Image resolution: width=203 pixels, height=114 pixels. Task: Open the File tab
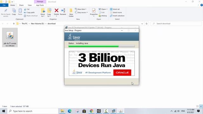pyautogui.click(x=4, y=5)
